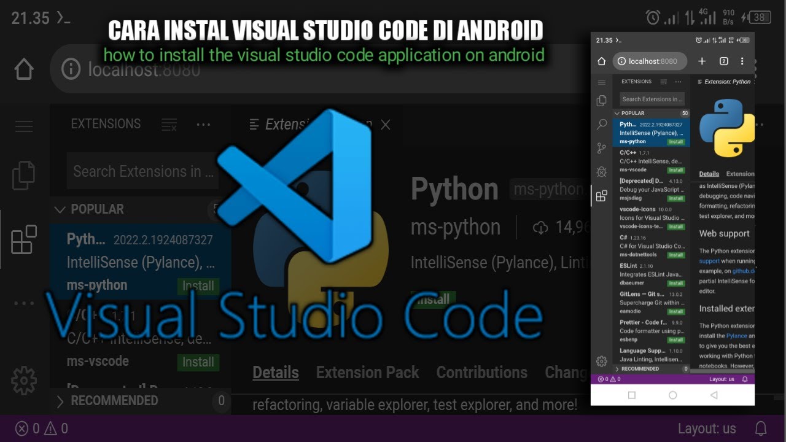Screen dimensions: 786x442
Task: Open Manage gear icon in phone inset
Action: click(601, 361)
